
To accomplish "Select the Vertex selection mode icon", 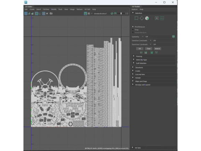I will [136, 18].
